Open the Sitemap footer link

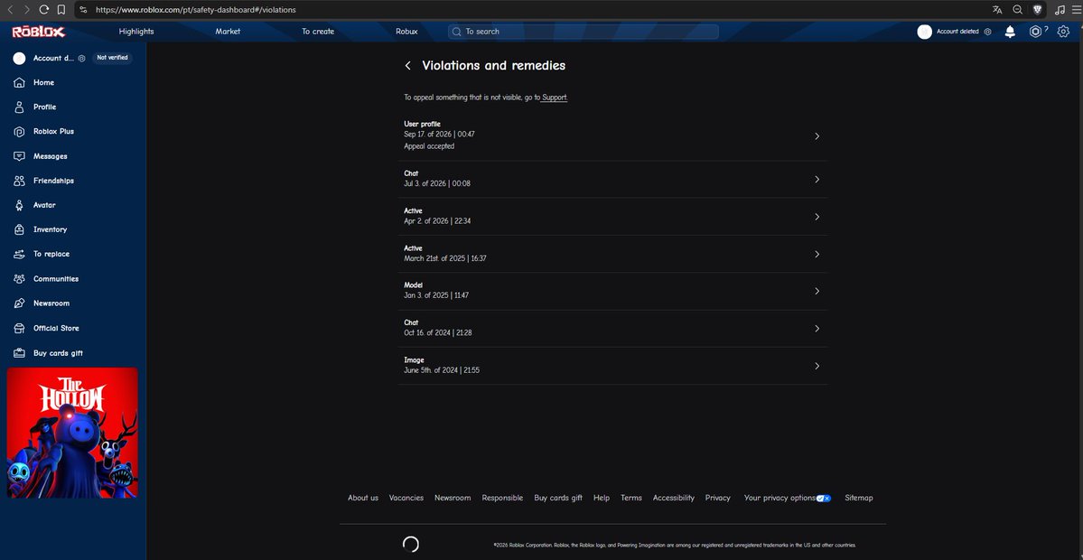pos(858,498)
